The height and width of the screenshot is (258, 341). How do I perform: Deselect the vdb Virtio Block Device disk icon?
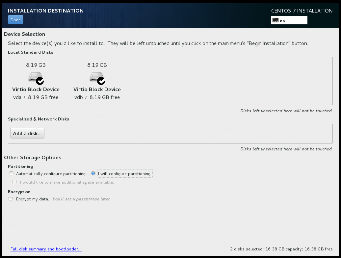tap(97, 78)
